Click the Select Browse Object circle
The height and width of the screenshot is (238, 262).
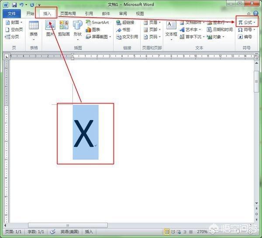pos(256,214)
